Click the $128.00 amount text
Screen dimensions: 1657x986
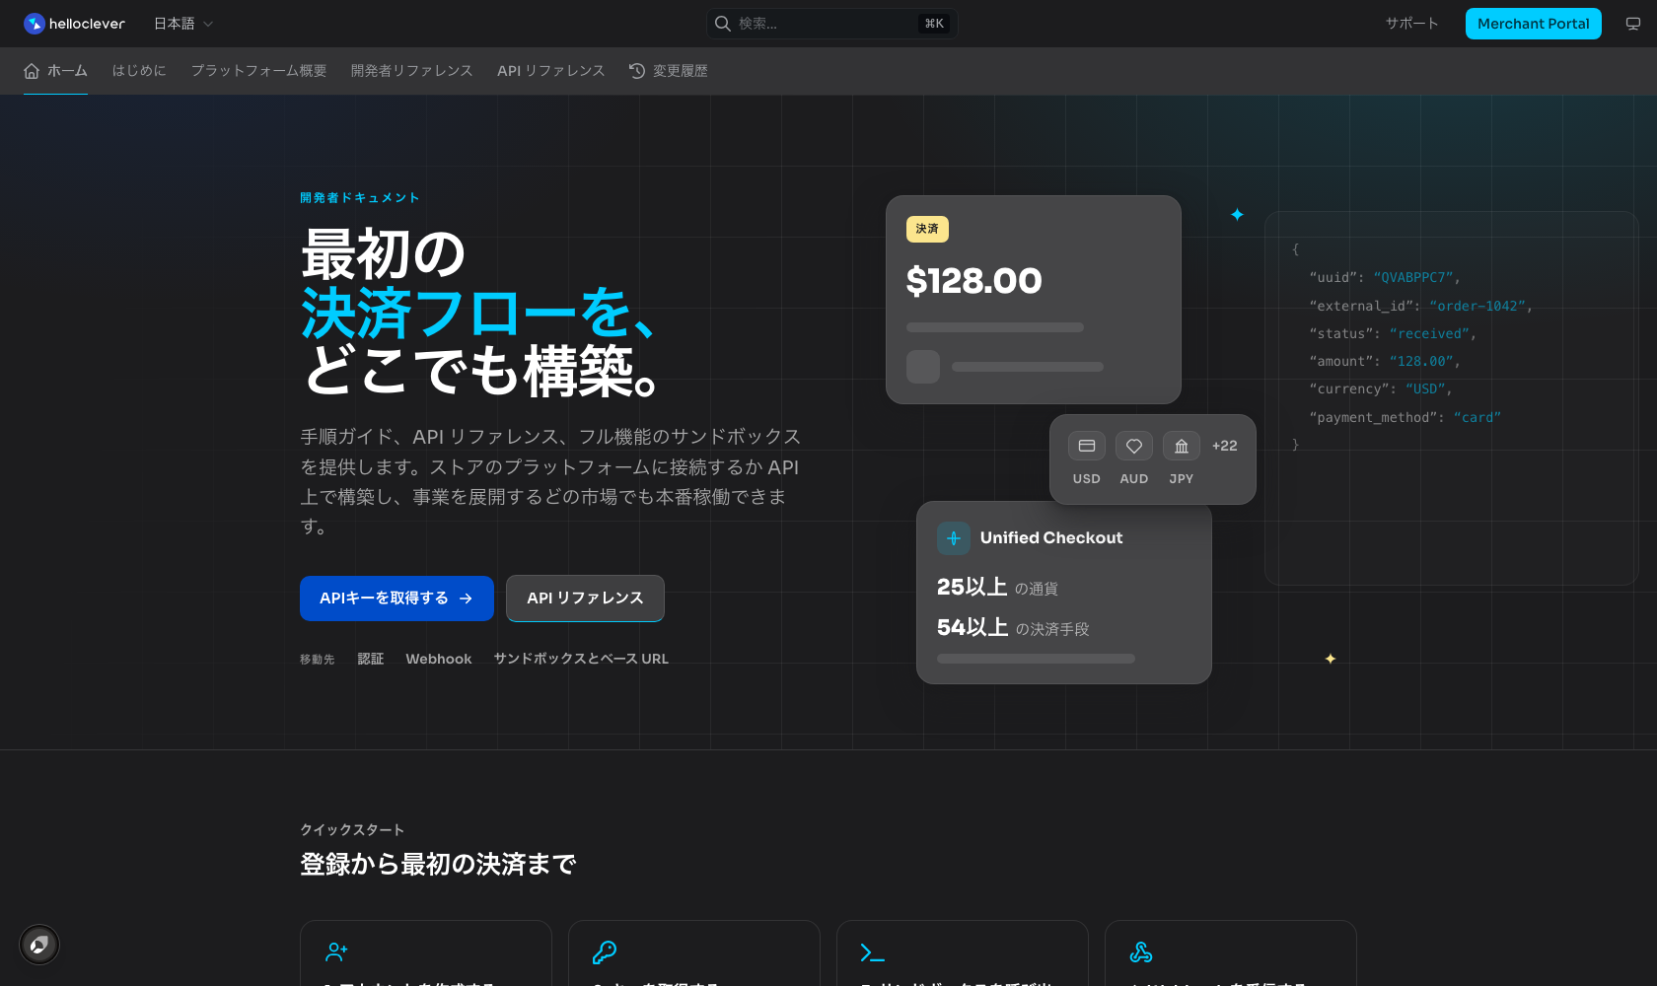973,281
